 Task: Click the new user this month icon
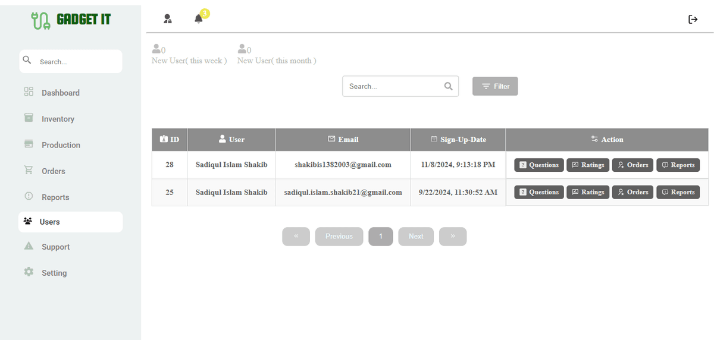(x=242, y=49)
